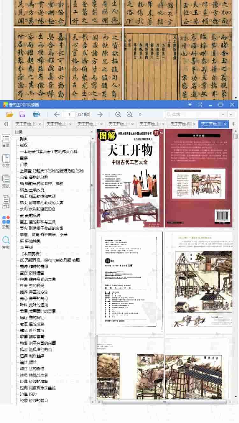Go to the previous page with left arrow
Image resolution: width=239 pixels, height=423 pixels.
click(x=57, y=115)
